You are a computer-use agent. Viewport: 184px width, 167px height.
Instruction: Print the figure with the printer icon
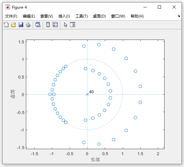(28, 25)
